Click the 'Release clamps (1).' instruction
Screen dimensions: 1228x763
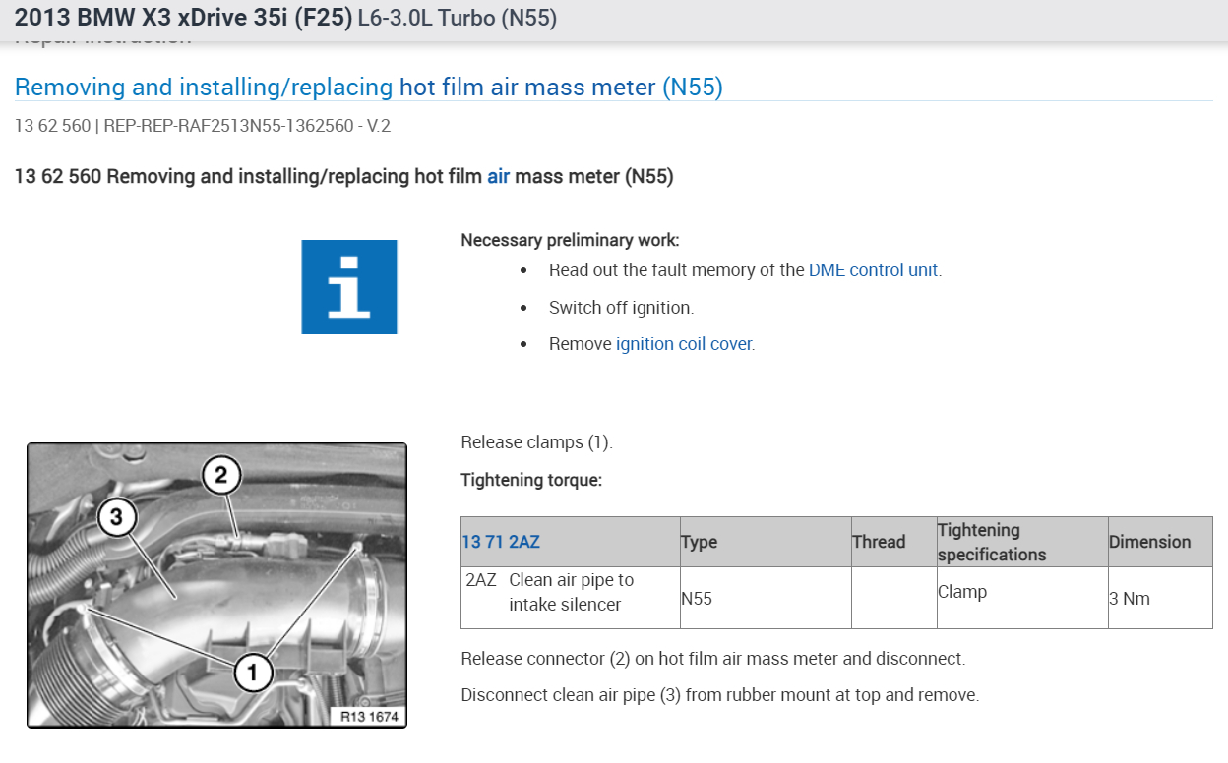tap(536, 442)
